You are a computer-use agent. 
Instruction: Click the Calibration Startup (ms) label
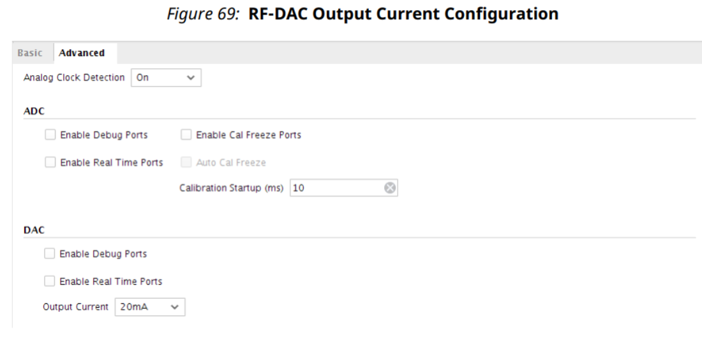232,189
